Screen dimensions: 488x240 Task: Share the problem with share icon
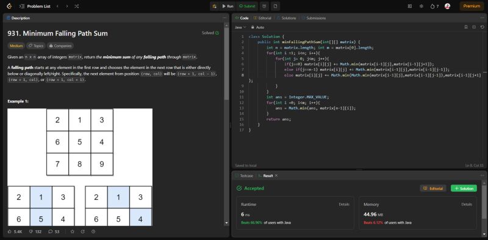[x=83, y=231]
